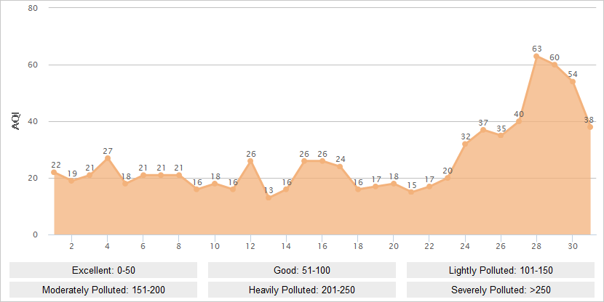Click the AQI y-axis title

[16, 121]
